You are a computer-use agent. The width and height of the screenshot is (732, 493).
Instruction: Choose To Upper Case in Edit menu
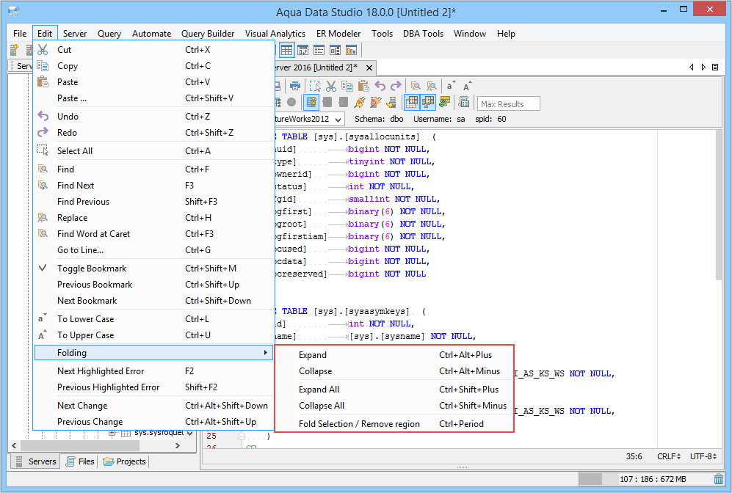(x=153, y=335)
